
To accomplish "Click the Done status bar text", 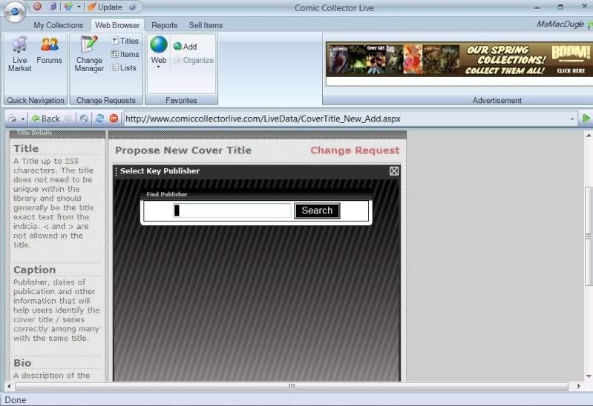I will 16,399.
